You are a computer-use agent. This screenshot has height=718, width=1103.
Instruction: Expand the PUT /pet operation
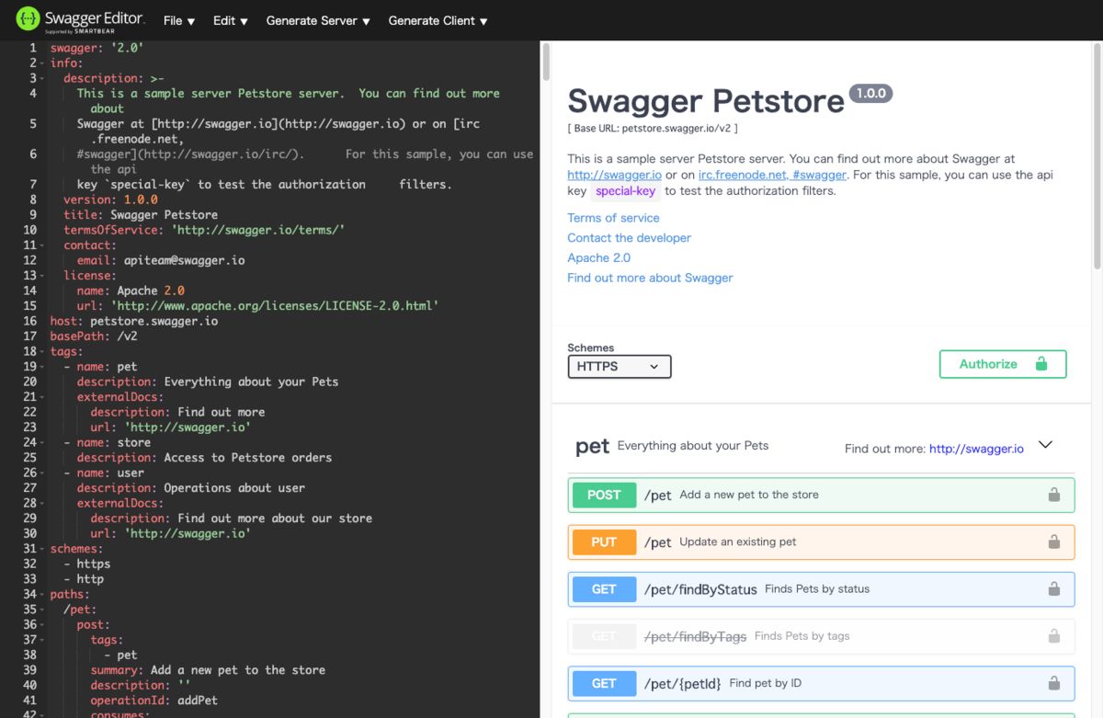[821, 541]
